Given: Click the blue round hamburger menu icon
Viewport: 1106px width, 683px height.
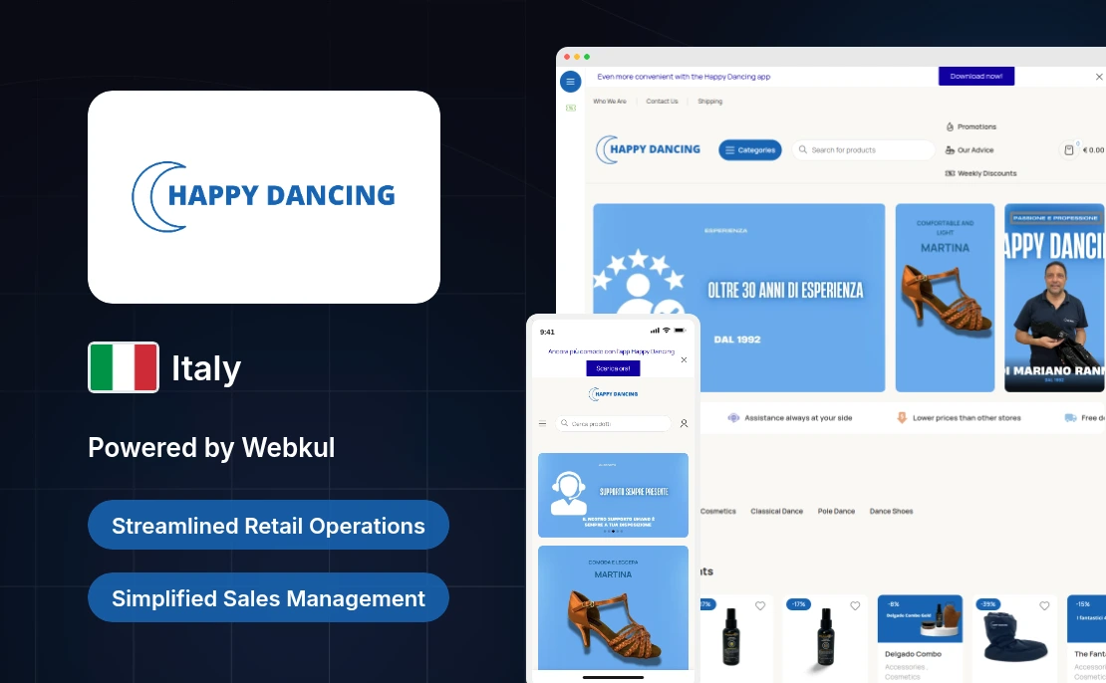Looking at the screenshot, I should (x=571, y=82).
